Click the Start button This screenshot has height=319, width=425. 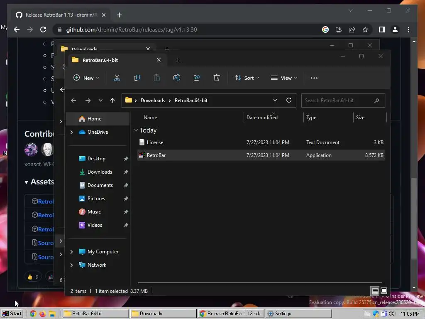(x=12, y=314)
